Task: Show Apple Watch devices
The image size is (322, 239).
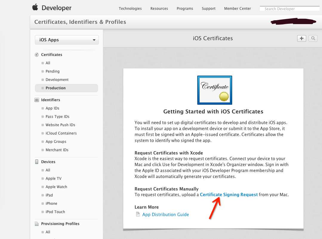Action: tap(56, 187)
